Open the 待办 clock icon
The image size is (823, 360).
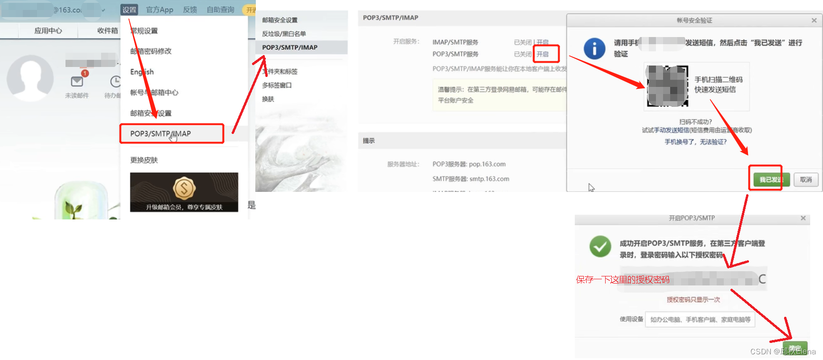pyautogui.click(x=115, y=81)
